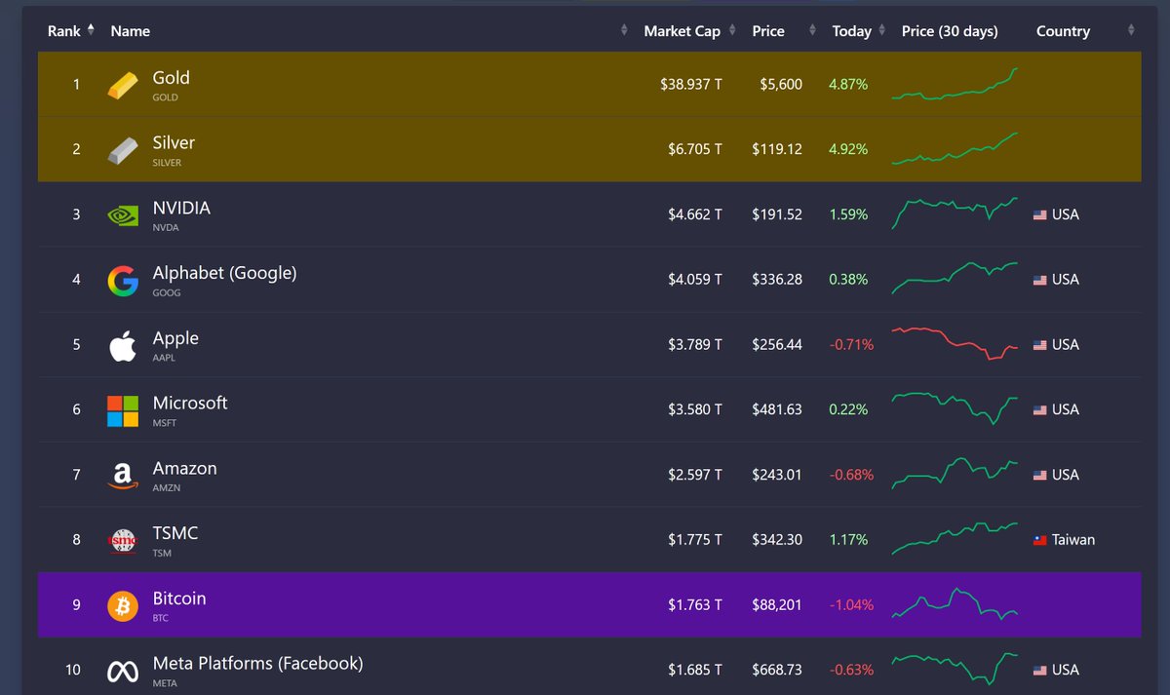Open Apple's 30-day price chart

click(955, 344)
